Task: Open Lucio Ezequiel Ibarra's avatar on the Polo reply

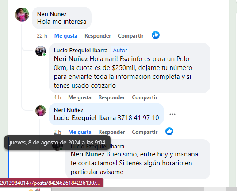Action: 41,51
